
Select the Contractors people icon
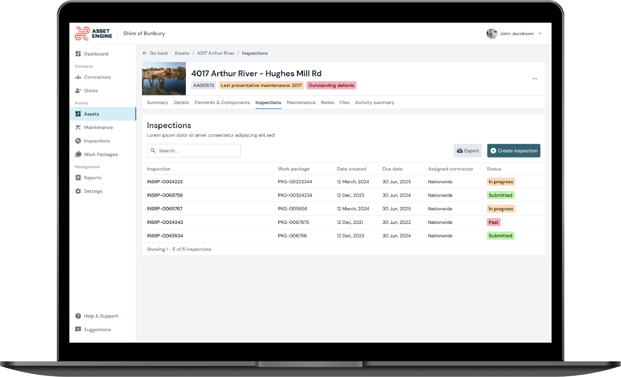tap(78, 77)
